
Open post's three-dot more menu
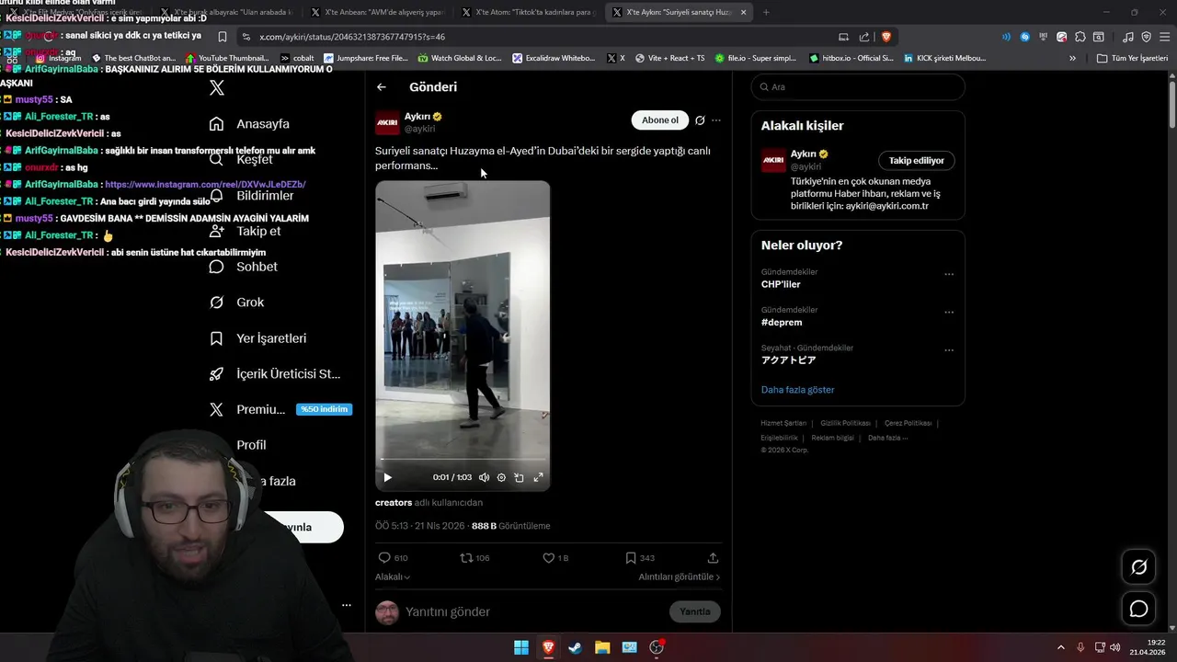[716, 120]
